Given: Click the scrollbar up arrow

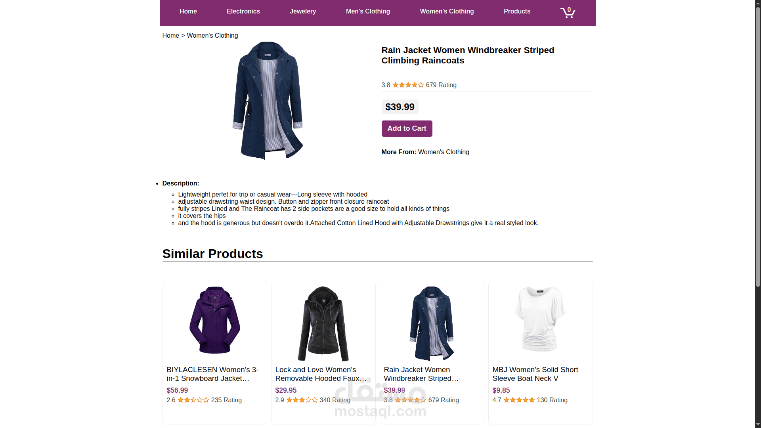Looking at the screenshot, I should (757, 3).
